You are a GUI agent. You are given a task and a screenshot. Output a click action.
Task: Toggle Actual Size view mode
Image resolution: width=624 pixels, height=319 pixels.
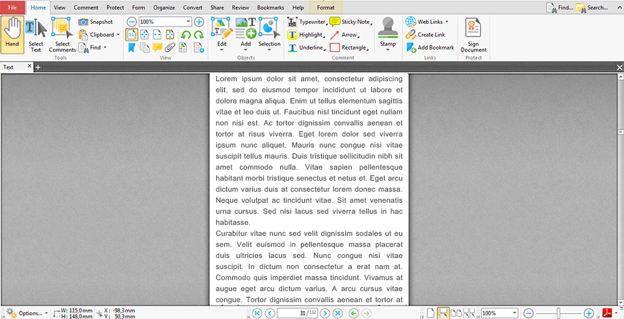pos(131,35)
